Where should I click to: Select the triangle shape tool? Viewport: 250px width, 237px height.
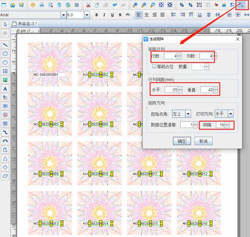pyautogui.click(x=5, y=159)
